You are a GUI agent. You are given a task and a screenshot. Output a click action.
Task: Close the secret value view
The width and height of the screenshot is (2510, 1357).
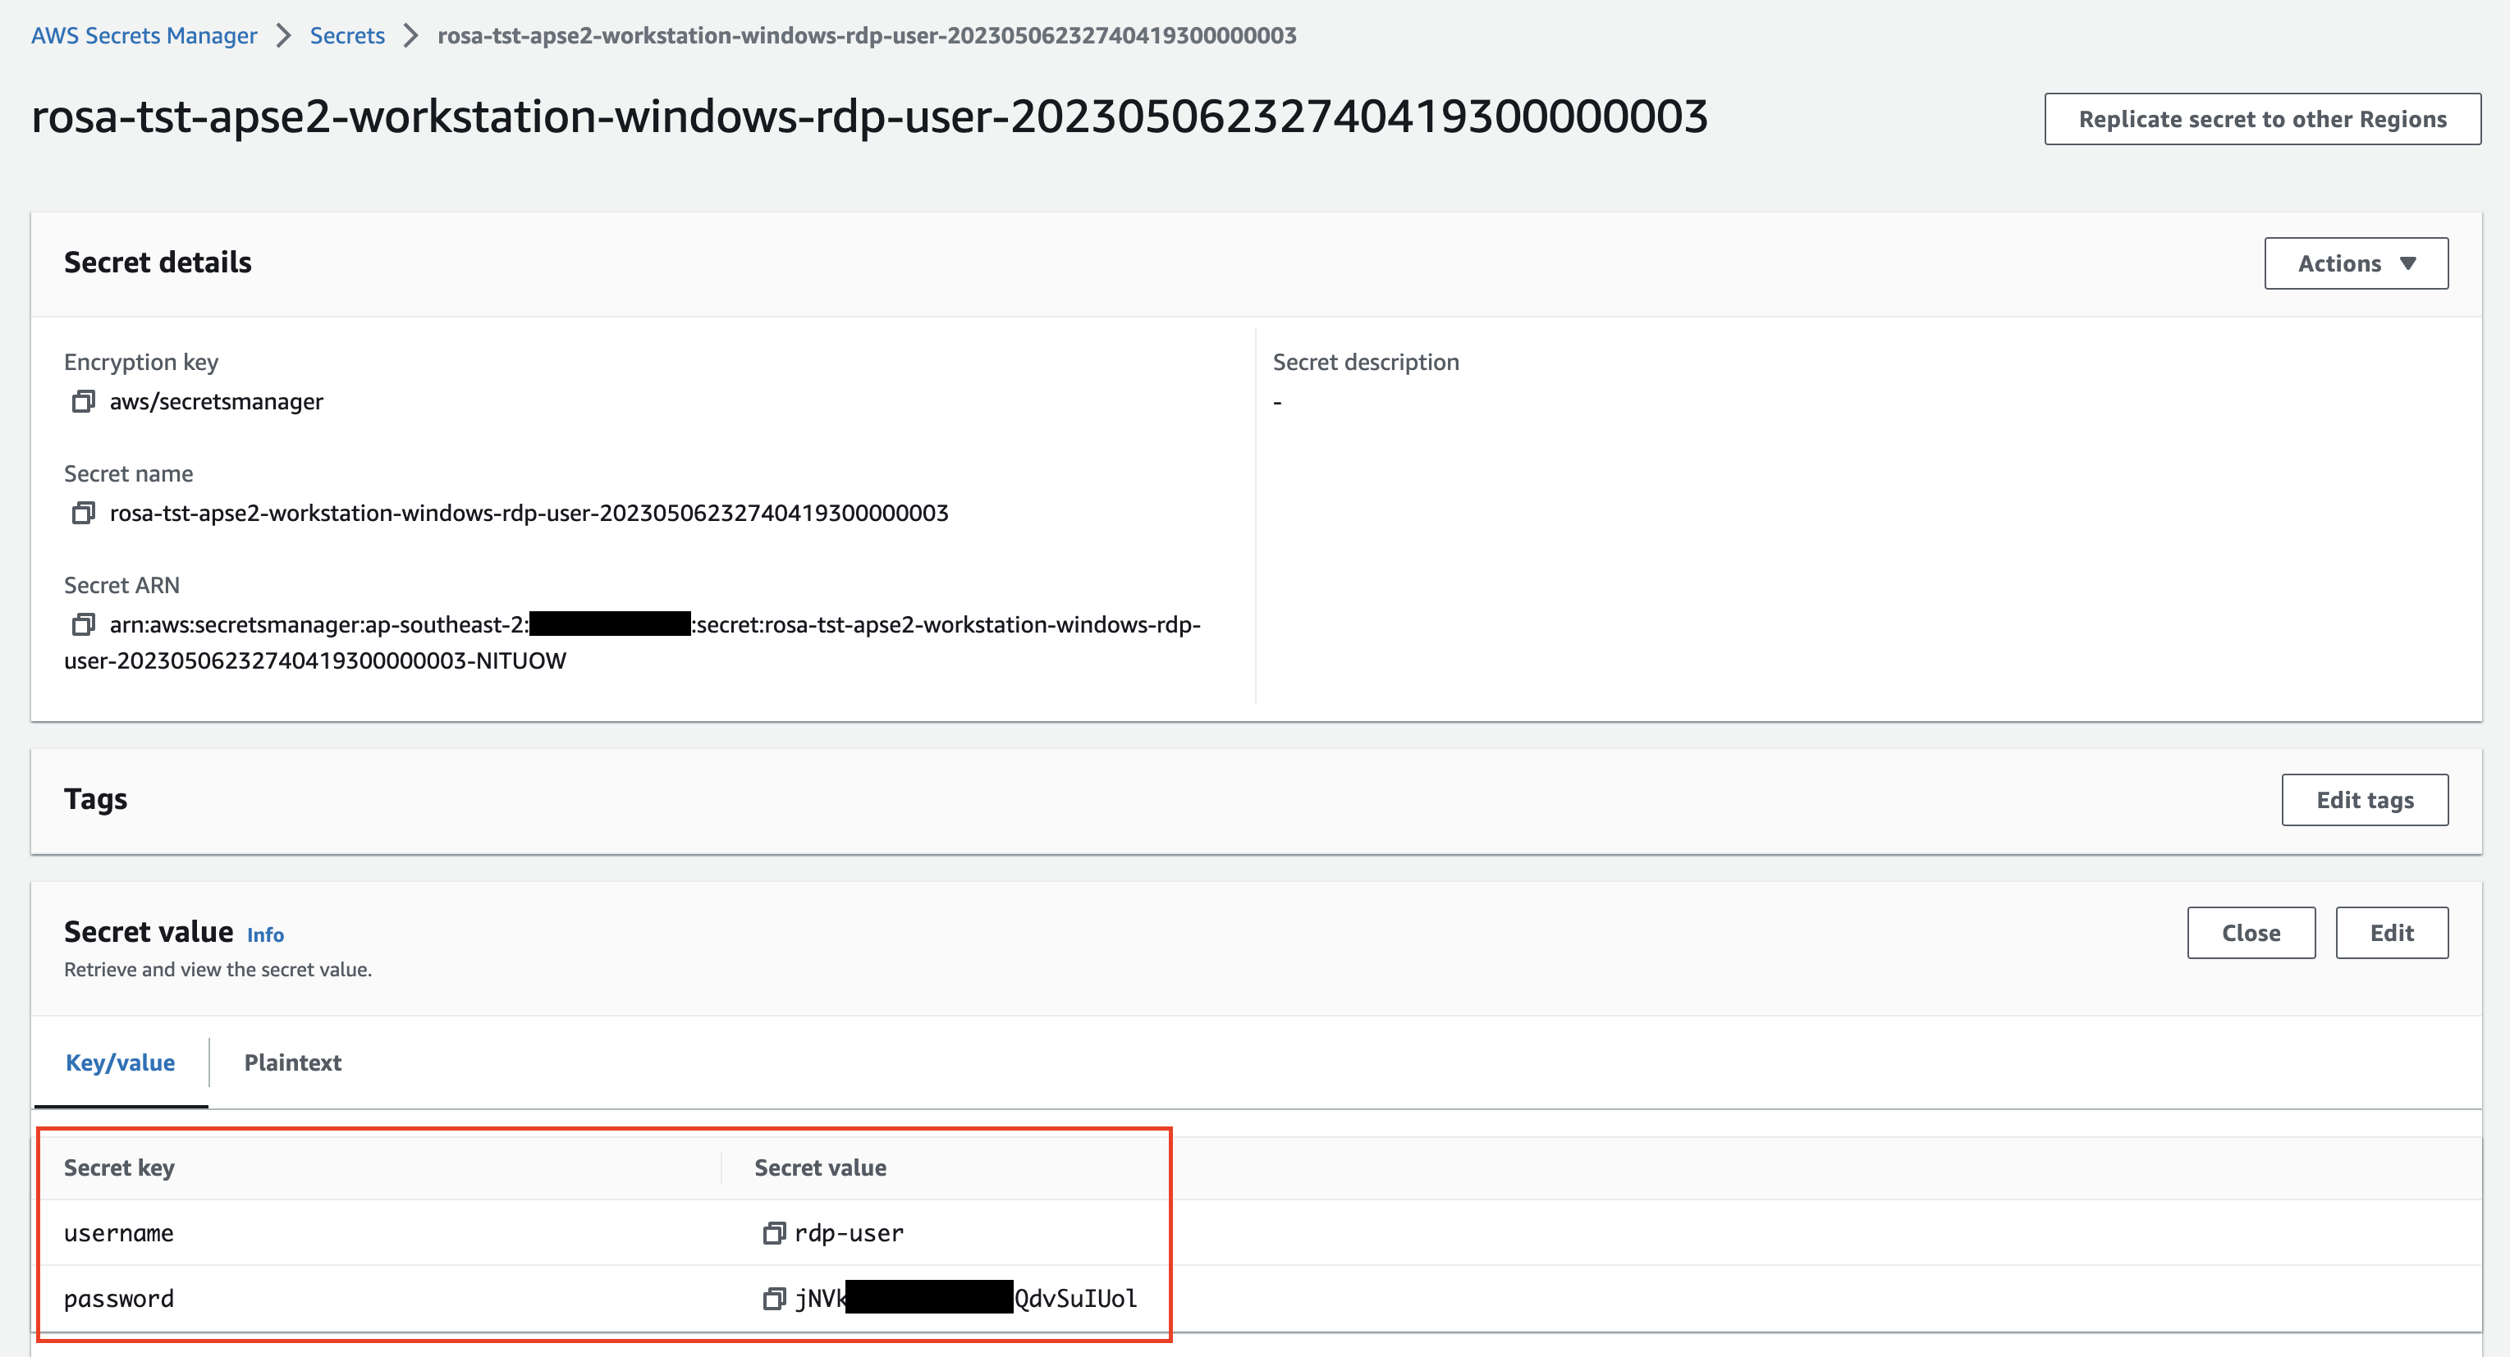pos(2250,932)
